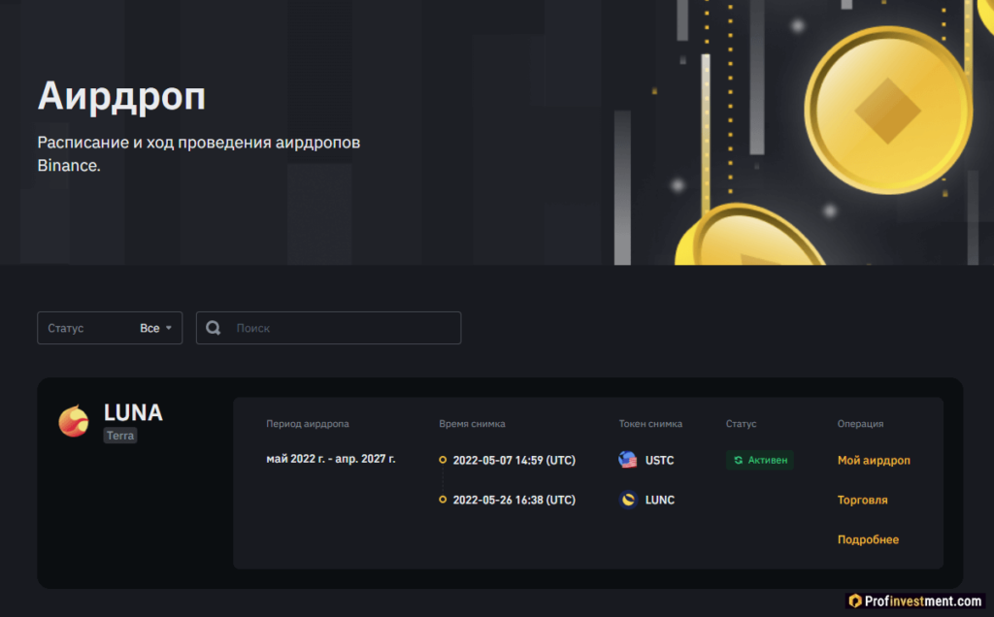The image size is (994, 617).
Task: Click the LUNA airdrop title
Action: (x=133, y=412)
